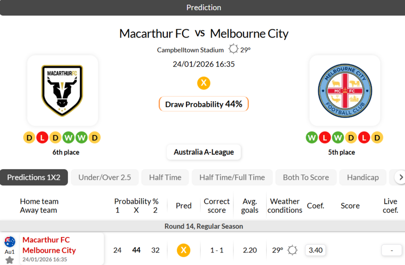This screenshot has width=405, height=265.
Task: Click the orange X prediction icon in the table row
Action: (x=183, y=250)
